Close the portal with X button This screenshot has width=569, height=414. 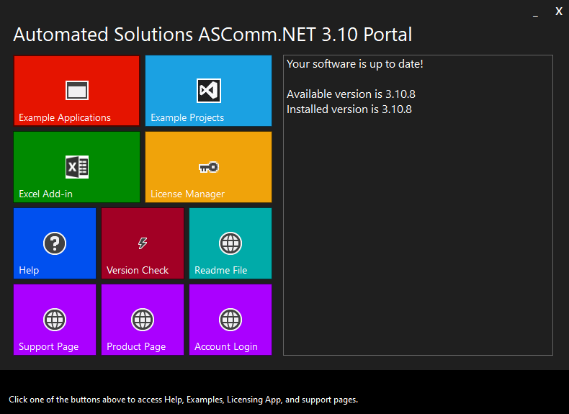tap(559, 12)
